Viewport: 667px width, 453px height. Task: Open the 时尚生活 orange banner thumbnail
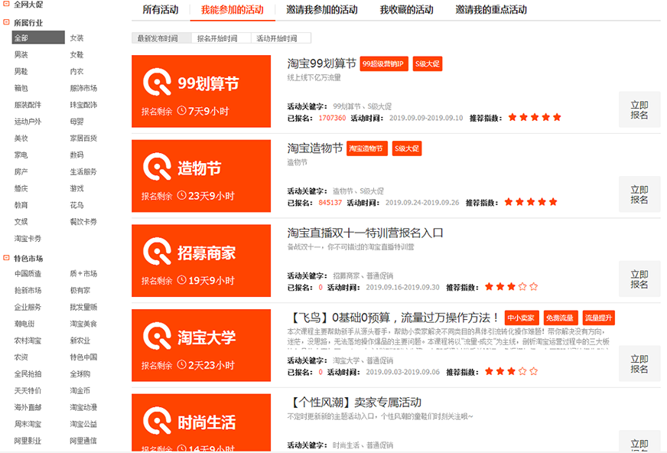(x=201, y=422)
